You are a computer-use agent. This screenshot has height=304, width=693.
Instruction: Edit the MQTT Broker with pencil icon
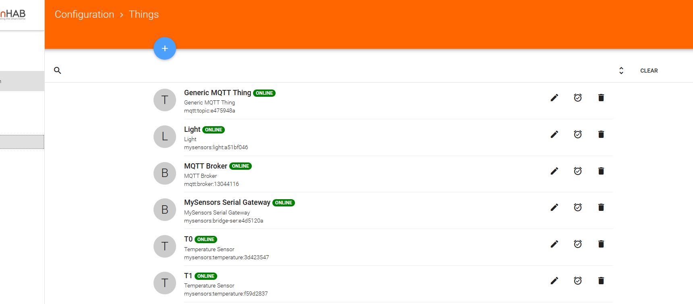pyautogui.click(x=554, y=171)
